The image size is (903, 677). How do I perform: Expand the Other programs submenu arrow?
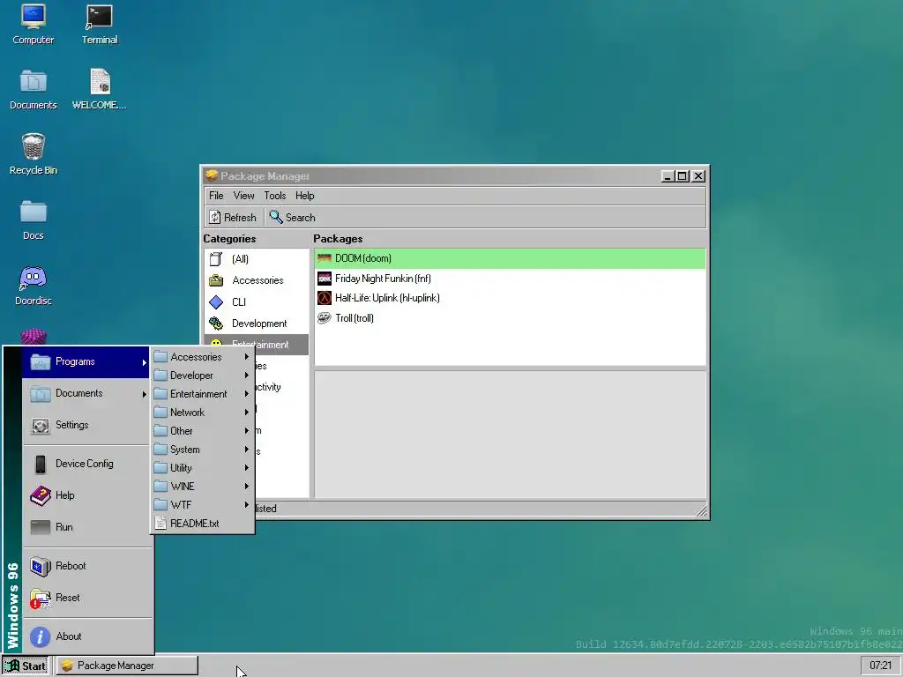pos(247,430)
